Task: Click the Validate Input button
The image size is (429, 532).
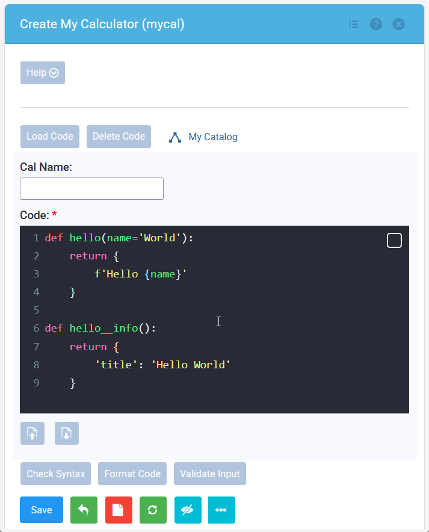Action: coord(210,474)
